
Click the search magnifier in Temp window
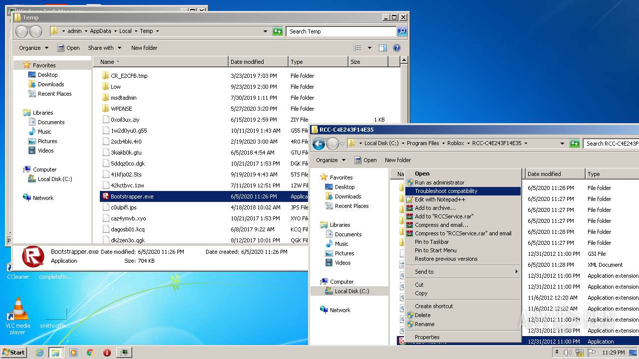point(401,31)
